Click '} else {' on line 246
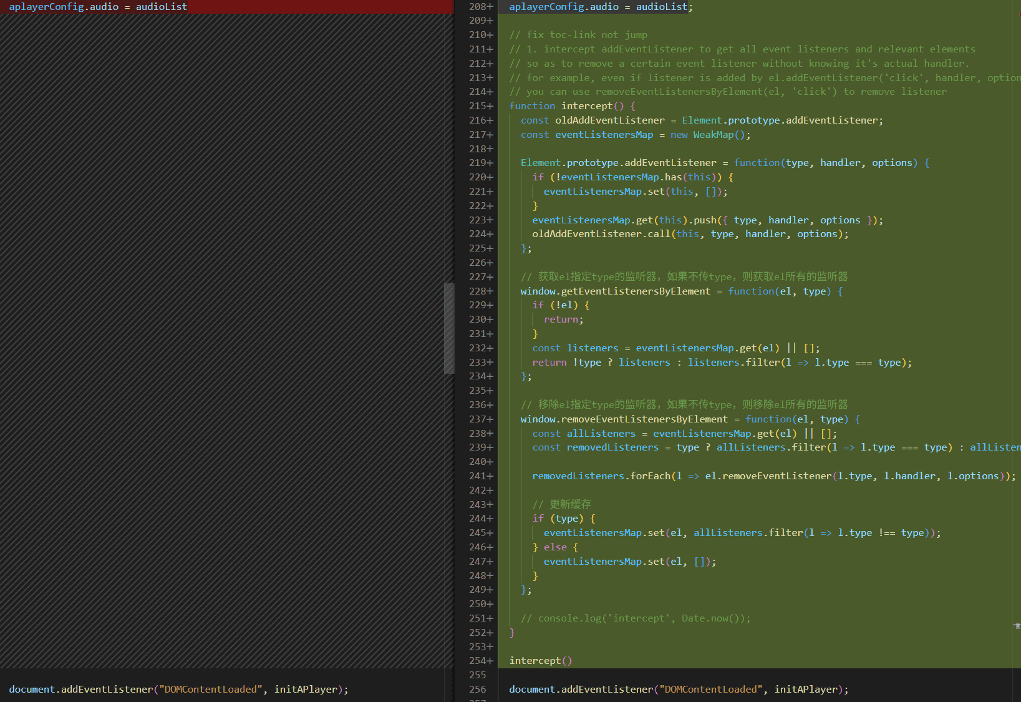The width and height of the screenshot is (1021, 702). click(x=555, y=547)
